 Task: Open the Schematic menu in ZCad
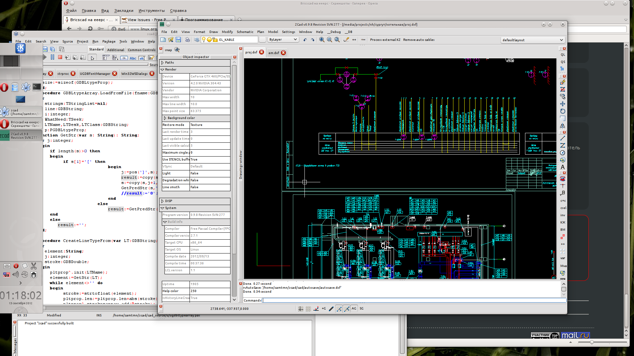tap(245, 32)
